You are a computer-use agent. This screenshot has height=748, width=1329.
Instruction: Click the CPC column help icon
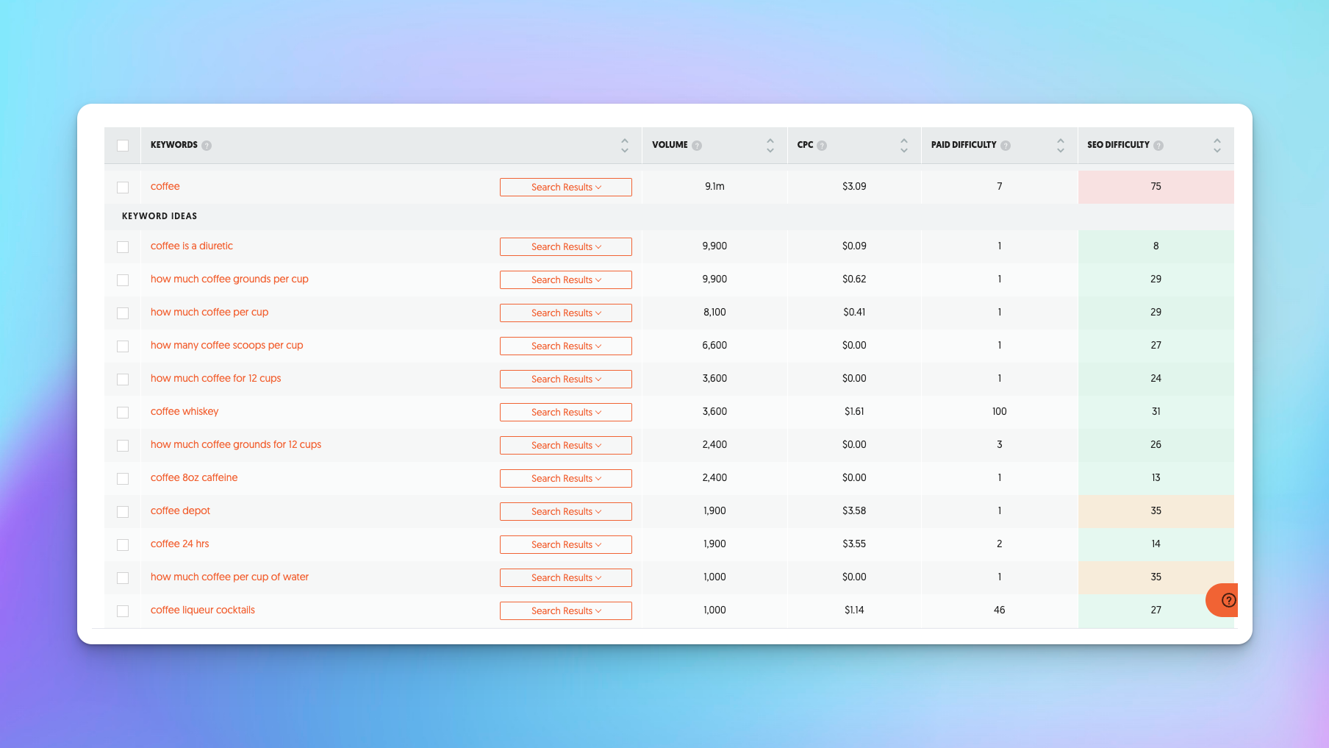click(822, 146)
